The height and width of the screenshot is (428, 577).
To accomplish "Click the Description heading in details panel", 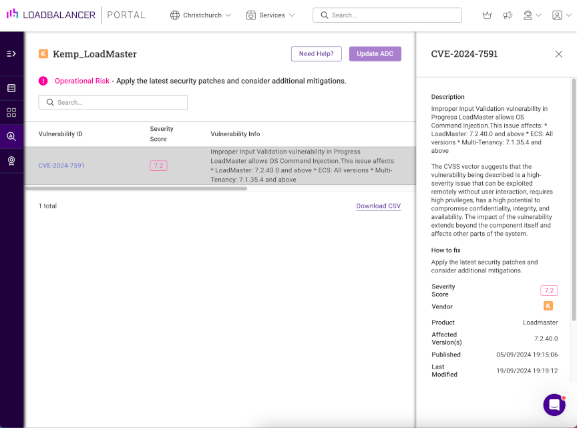I will pos(448,97).
